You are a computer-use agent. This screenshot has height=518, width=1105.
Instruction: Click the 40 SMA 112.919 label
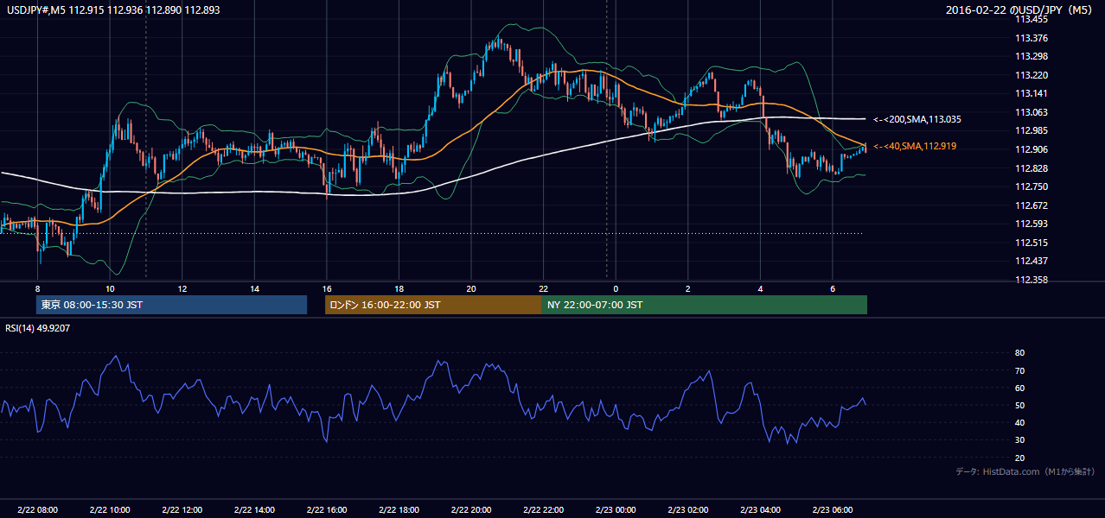pos(915,147)
